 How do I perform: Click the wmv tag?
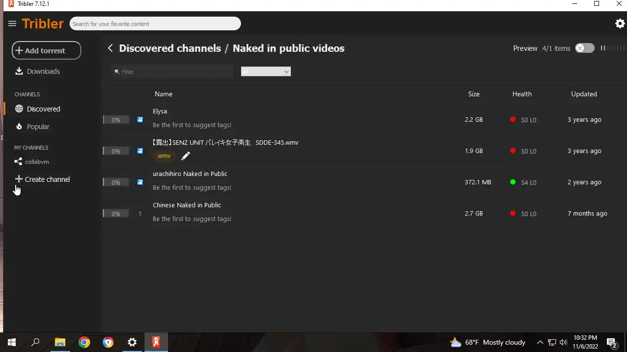164,156
